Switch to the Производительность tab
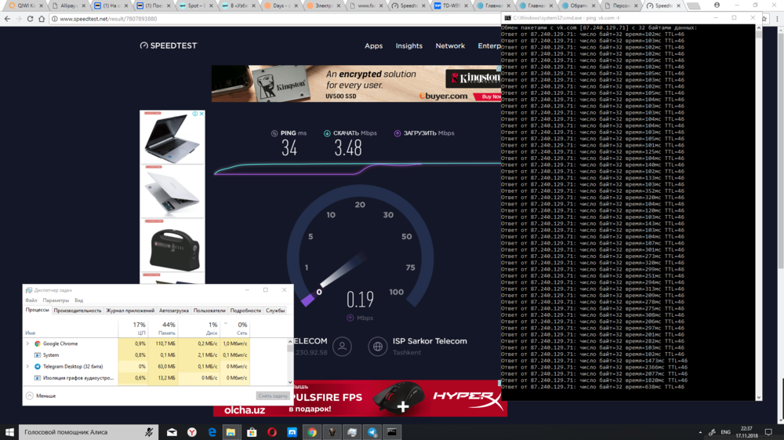The image size is (784, 440). (x=78, y=311)
